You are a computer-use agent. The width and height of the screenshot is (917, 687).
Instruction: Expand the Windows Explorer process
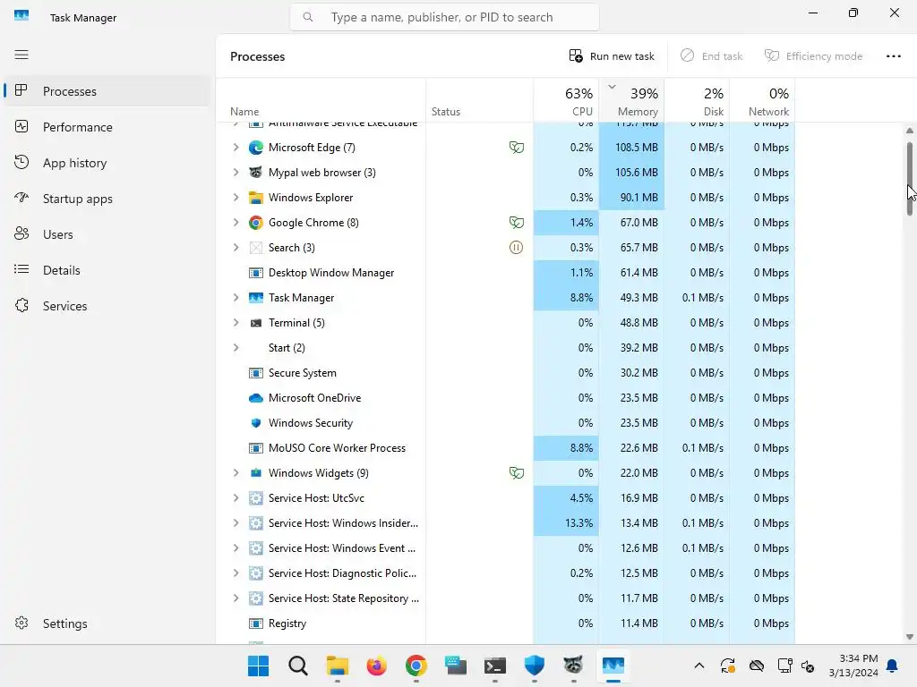236,198
